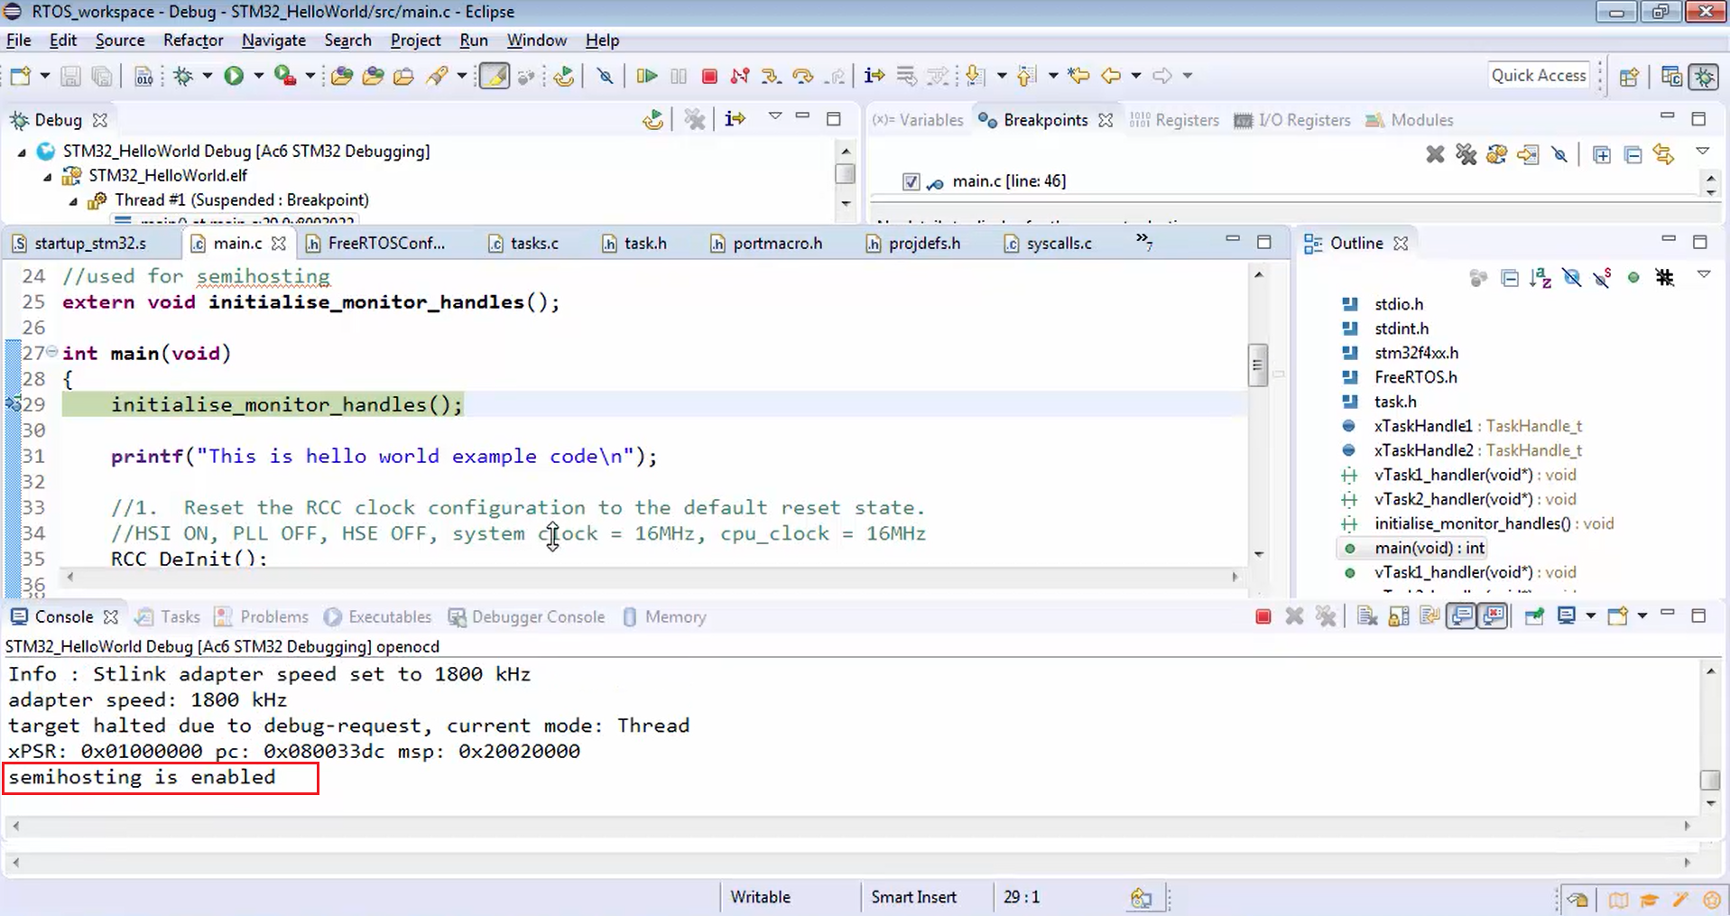Toggle Skip All Breakpoints in Breakpoints view
1730x916 pixels.
(1559, 154)
